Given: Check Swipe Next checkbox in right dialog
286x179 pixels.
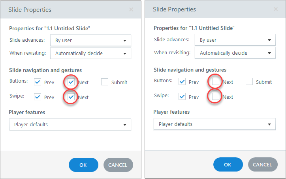Looking at the screenshot, I should click(216, 96).
